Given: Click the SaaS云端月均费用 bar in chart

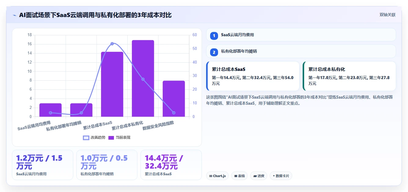Looking at the screenshot, I should click(x=50, y=110).
